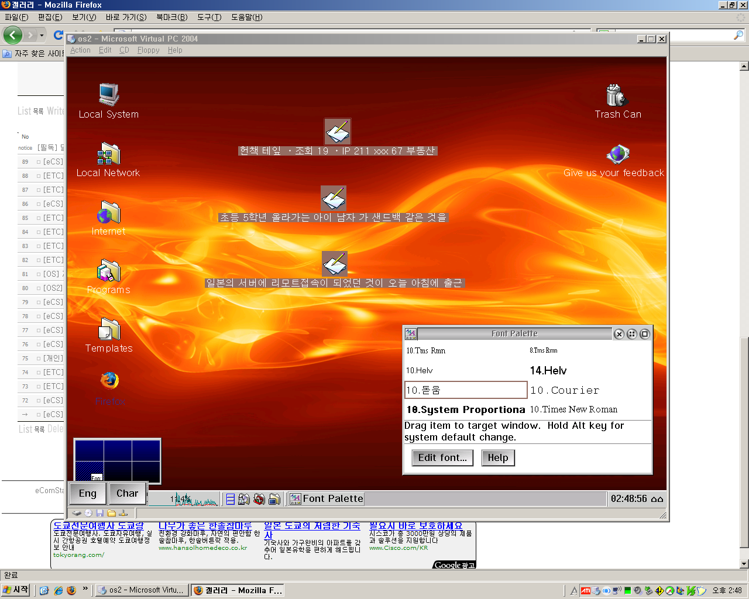749x599 pixels.
Task: Select the 14.Helv font entry
Action: pos(548,371)
